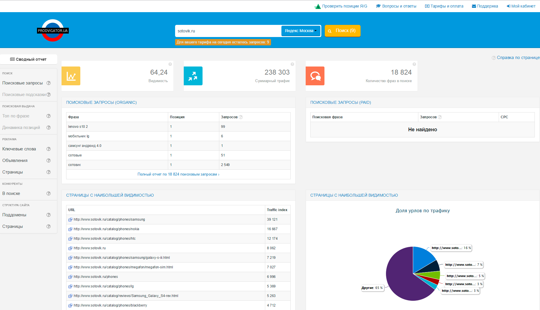Click the help dot on the Суммарный трафик card
Screen dimensions: 540x310
pyautogui.click(x=292, y=64)
